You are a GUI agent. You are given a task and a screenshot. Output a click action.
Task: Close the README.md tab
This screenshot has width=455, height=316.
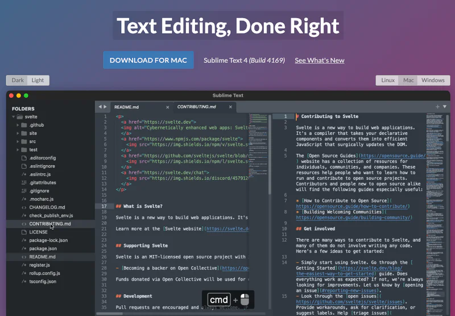(167, 107)
